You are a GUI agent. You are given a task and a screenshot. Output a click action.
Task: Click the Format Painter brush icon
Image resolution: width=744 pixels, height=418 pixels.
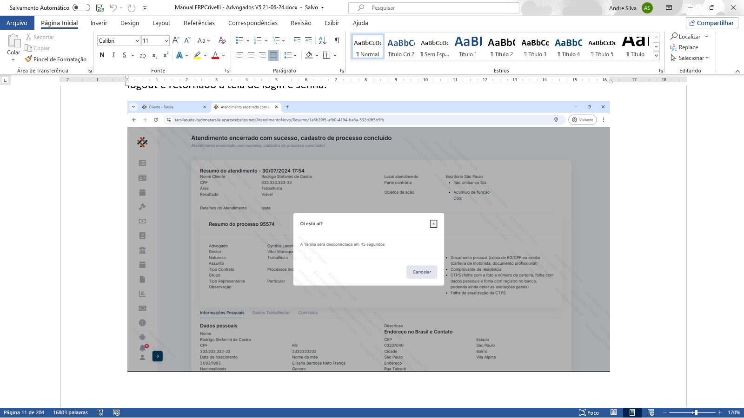pos(28,59)
